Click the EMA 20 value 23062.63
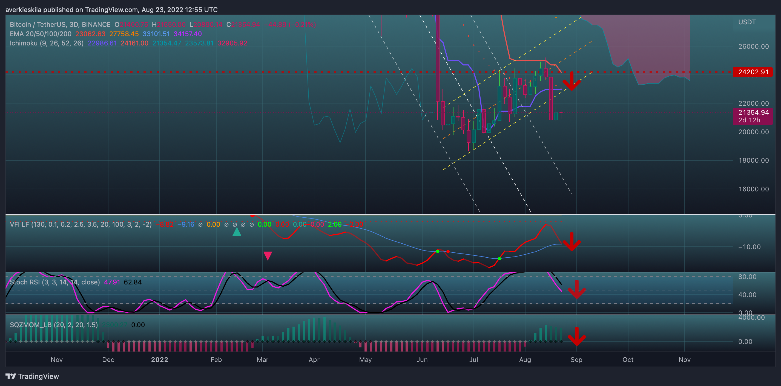 [90, 34]
